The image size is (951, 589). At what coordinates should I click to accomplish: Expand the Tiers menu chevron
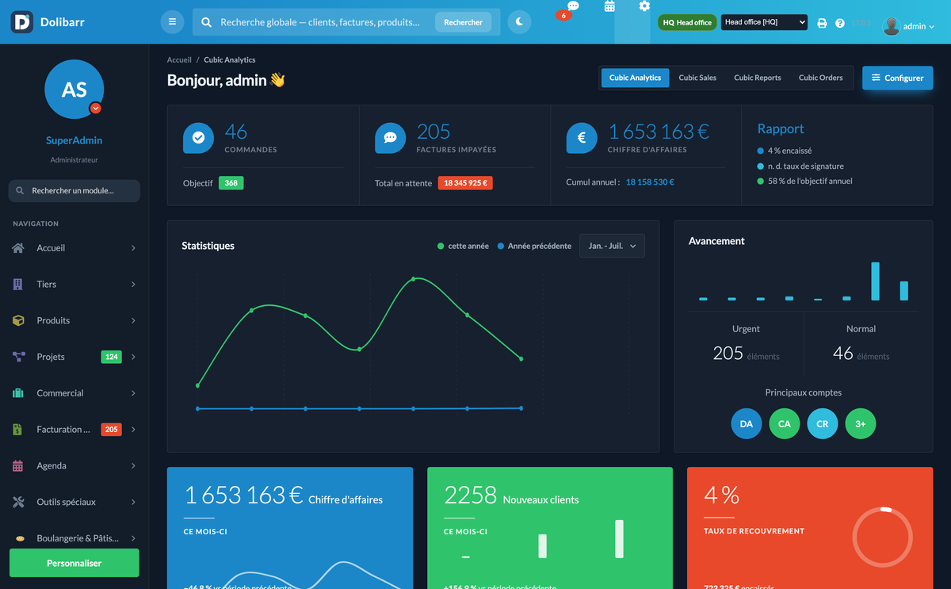pyautogui.click(x=133, y=284)
